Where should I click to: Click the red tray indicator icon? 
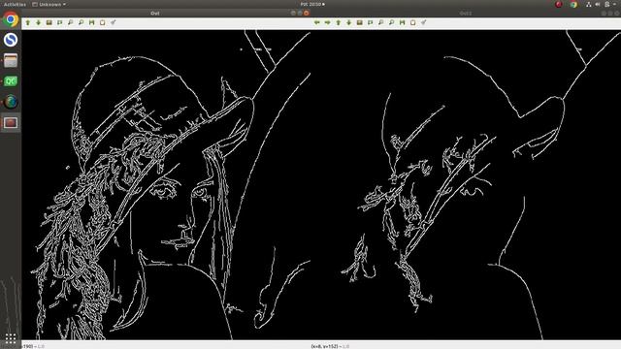(x=559, y=4)
